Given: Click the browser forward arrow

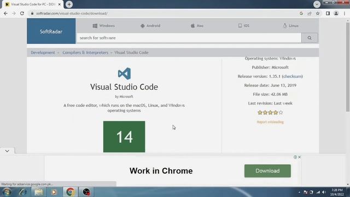Looking at the screenshot, I should pos(14,13).
